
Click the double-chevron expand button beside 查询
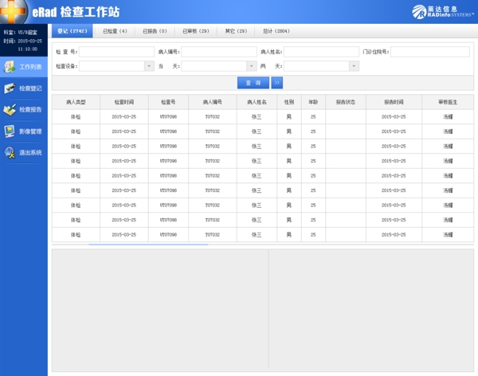point(276,83)
